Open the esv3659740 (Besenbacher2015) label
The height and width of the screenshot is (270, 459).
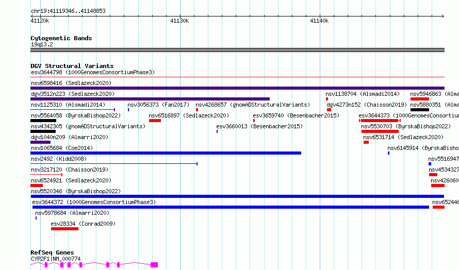296,115
